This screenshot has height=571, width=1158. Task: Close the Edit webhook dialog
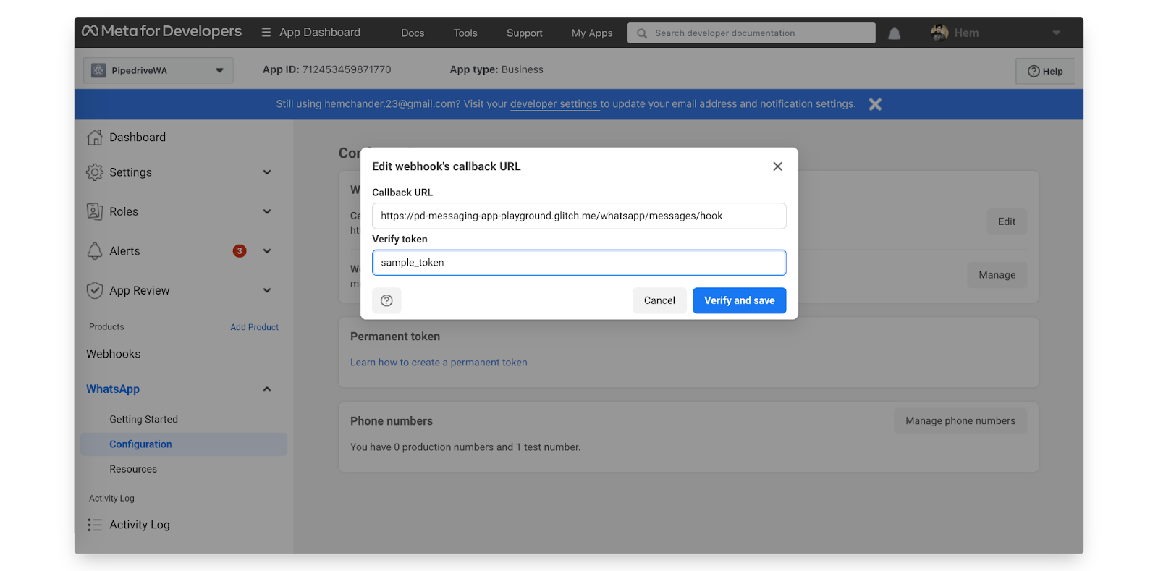click(777, 166)
